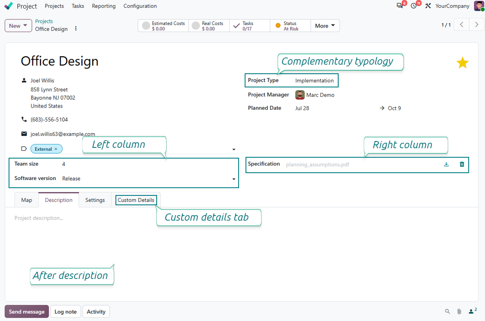Download the specification PDF file
This screenshot has width=485, height=321.
(446, 165)
